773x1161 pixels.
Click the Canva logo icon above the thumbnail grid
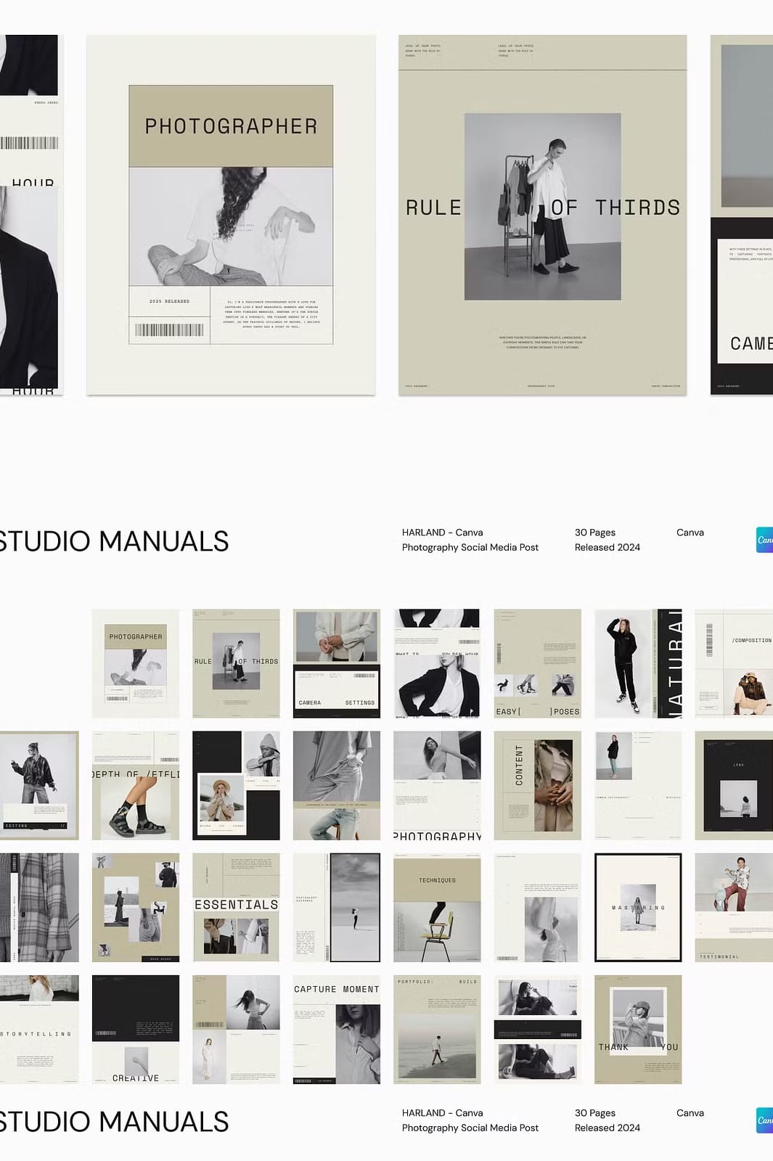click(764, 540)
